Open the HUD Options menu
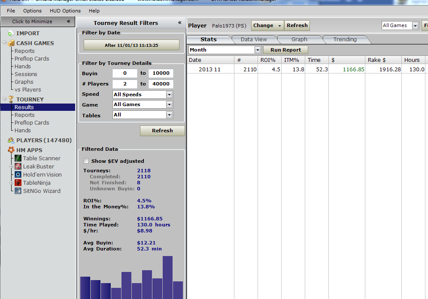This screenshot has height=299, width=428. (65, 11)
